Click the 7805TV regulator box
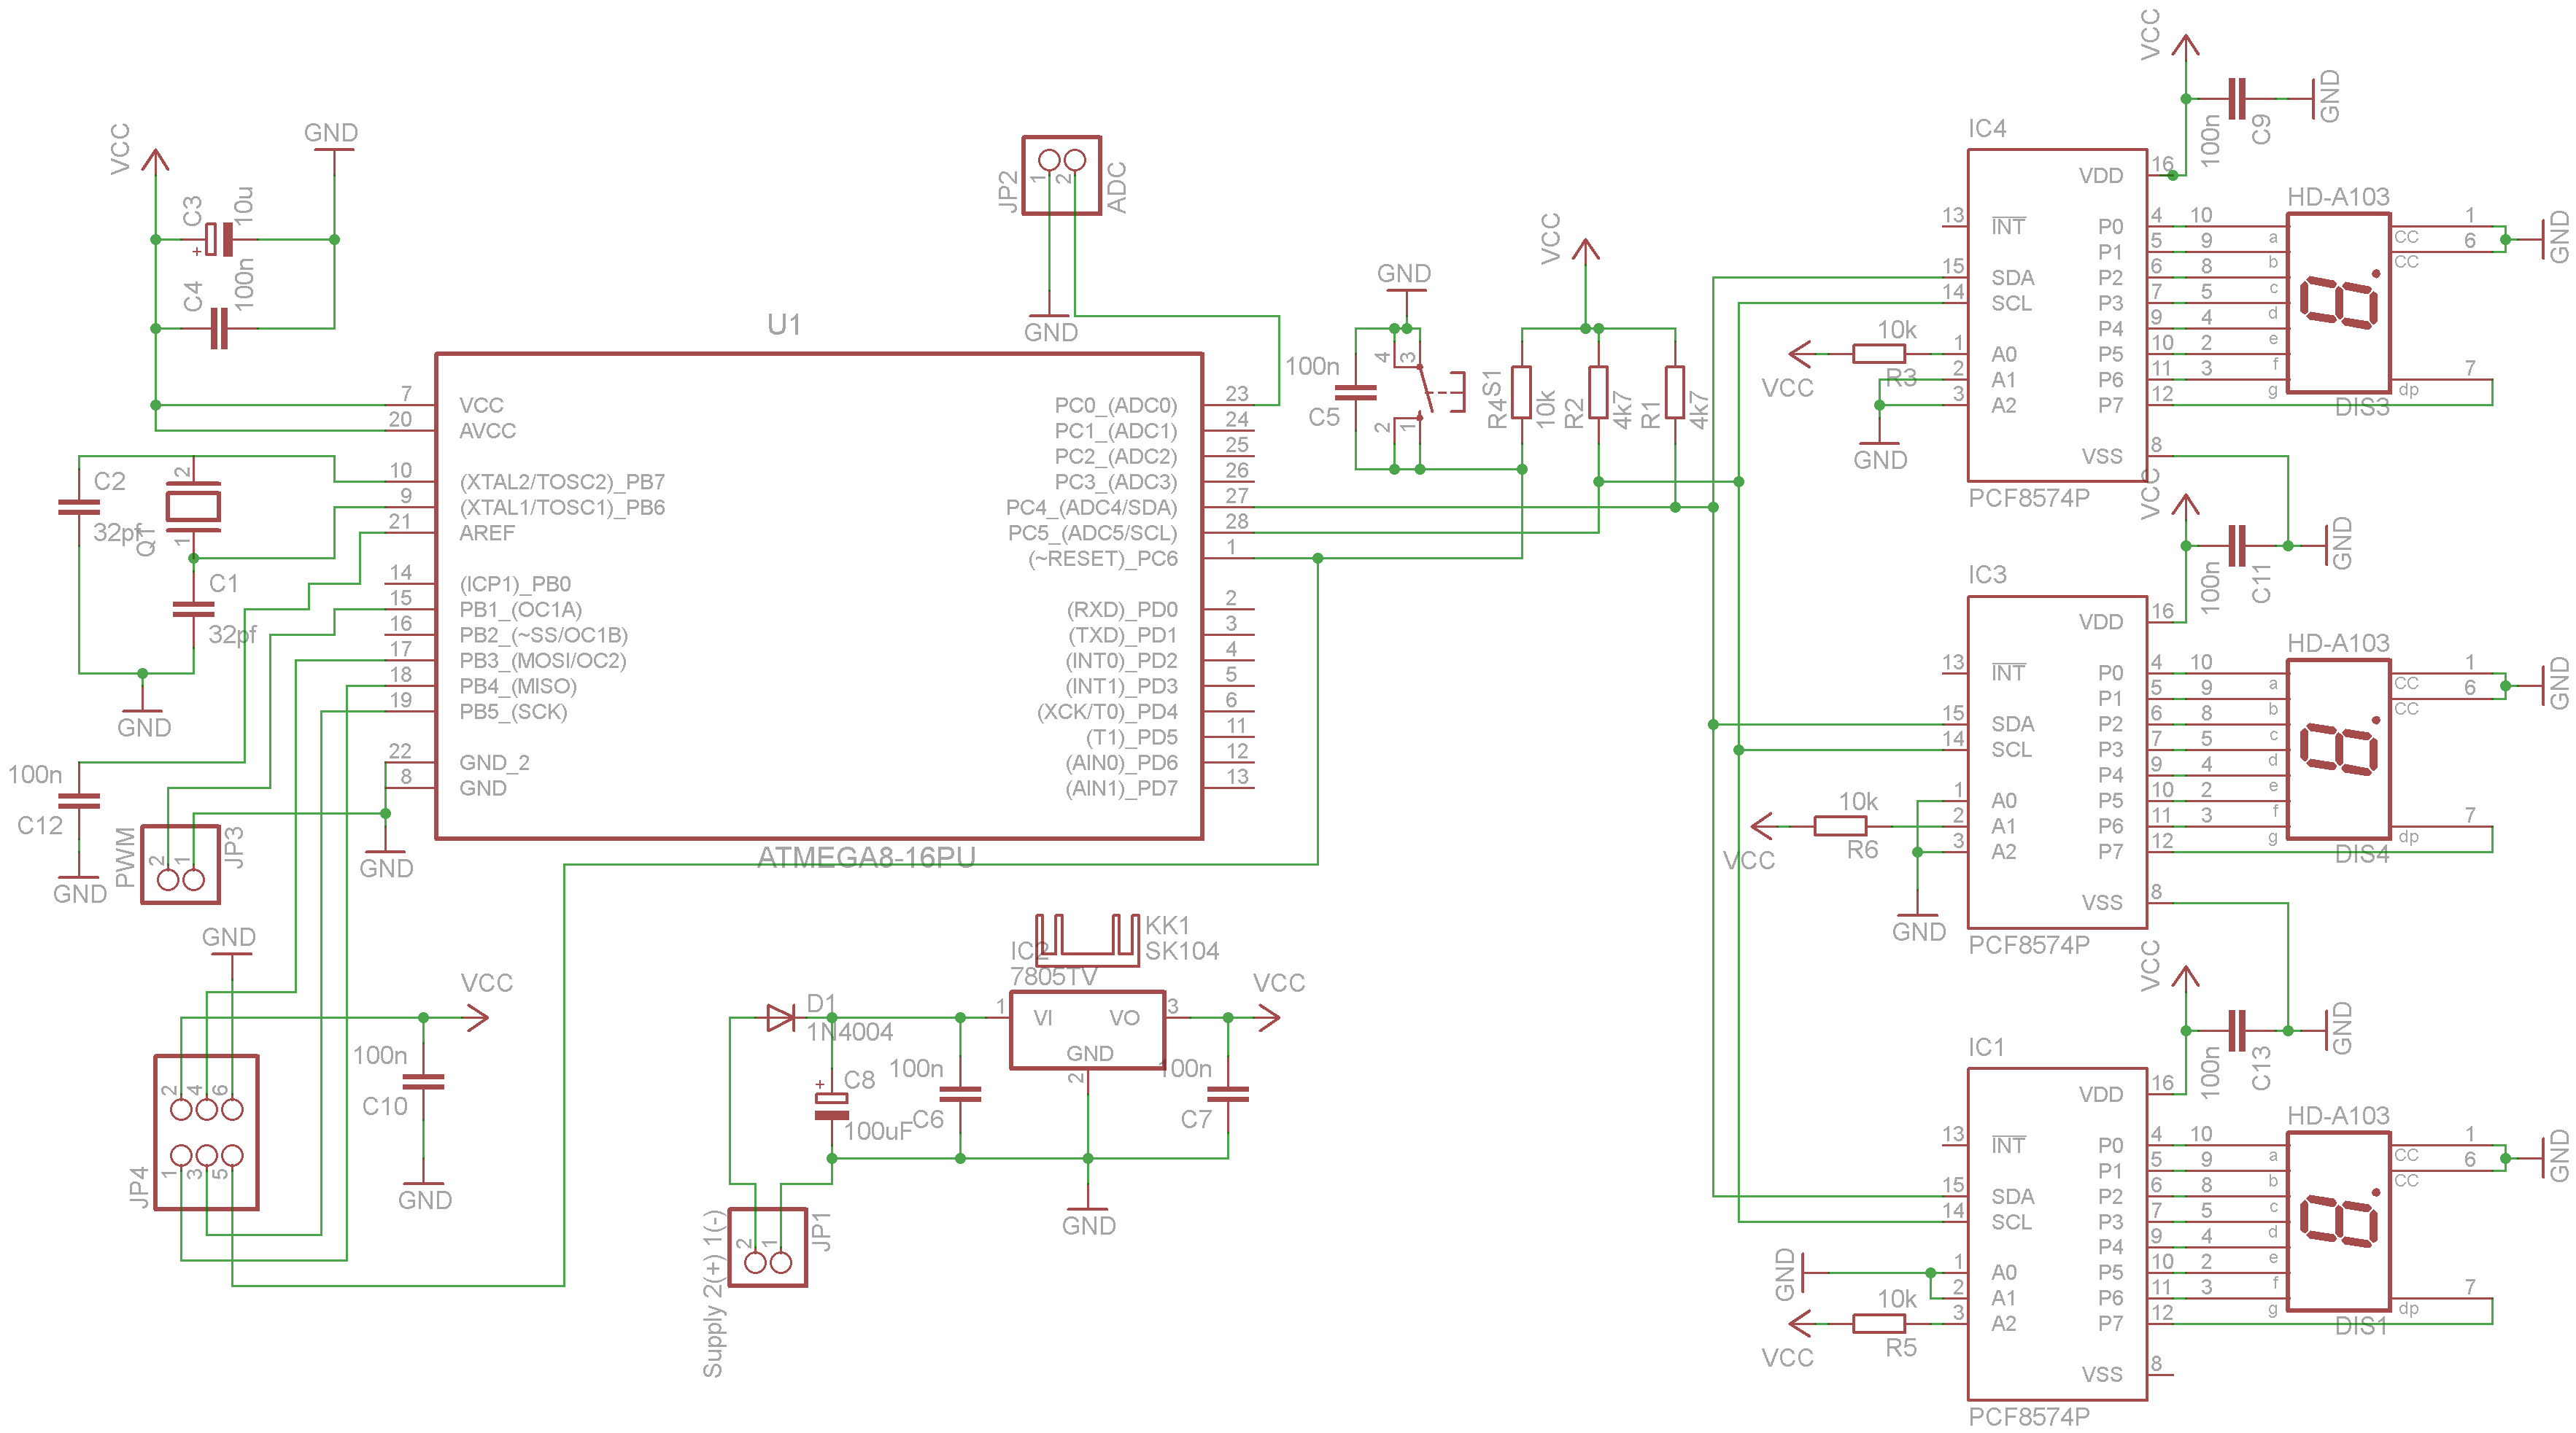The image size is (2576, 1433). [x=1087, y=1030]
